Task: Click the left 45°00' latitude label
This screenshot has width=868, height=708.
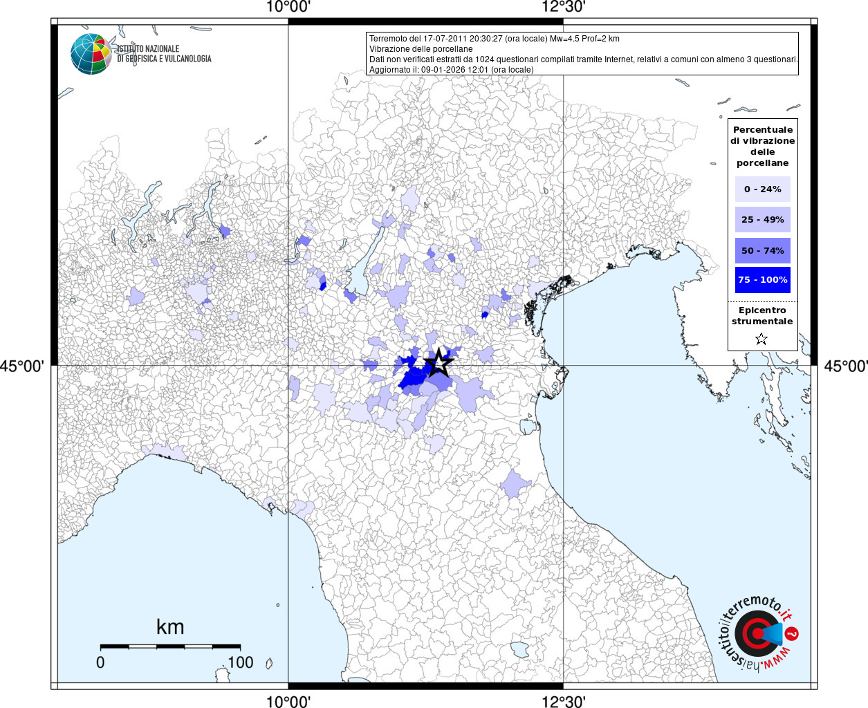Action: [21, 366]
